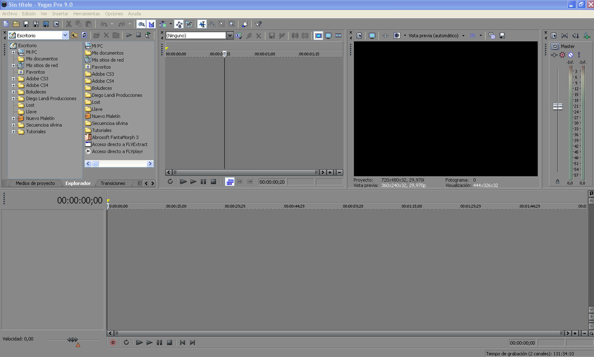Click the timeline timecode field at bottom right

(x=522, y=343)
